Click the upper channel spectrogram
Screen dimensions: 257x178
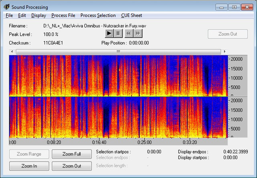tap(118, 76)
